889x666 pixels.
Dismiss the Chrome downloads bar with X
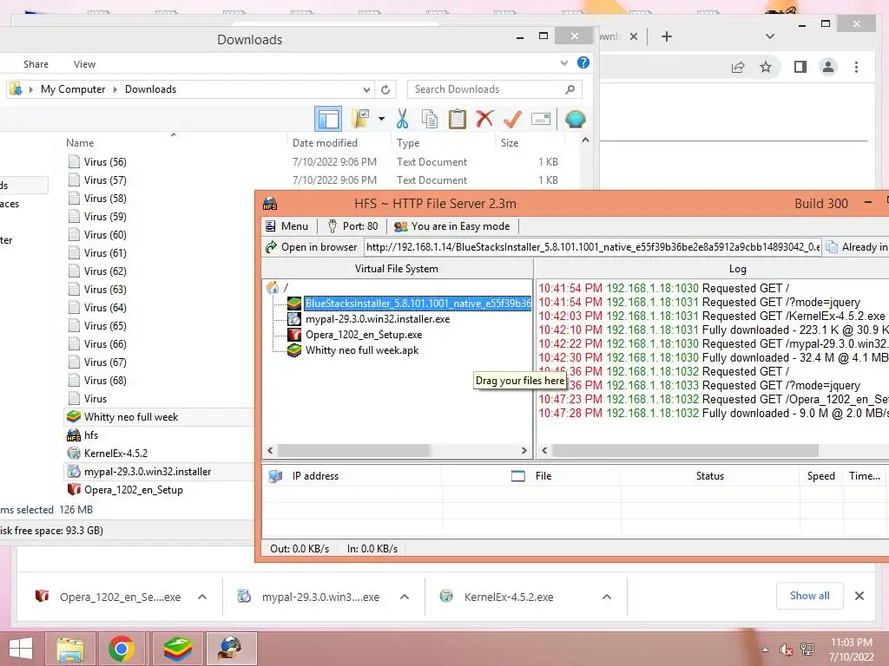(859, 596)
